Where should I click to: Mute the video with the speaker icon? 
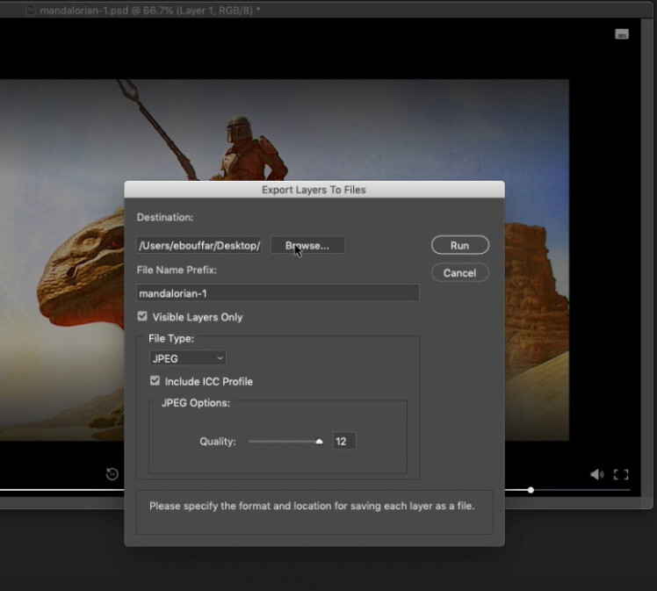[596, 474]
